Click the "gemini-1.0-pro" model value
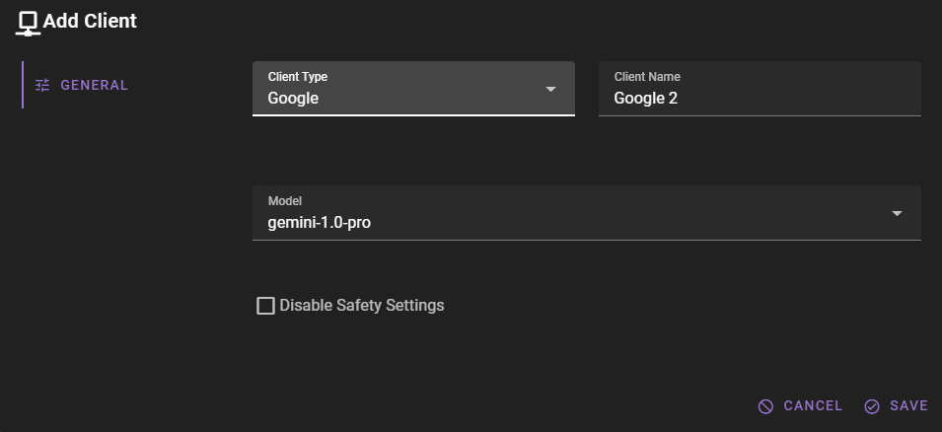This screenshot has height=432, width=942. 320,223
